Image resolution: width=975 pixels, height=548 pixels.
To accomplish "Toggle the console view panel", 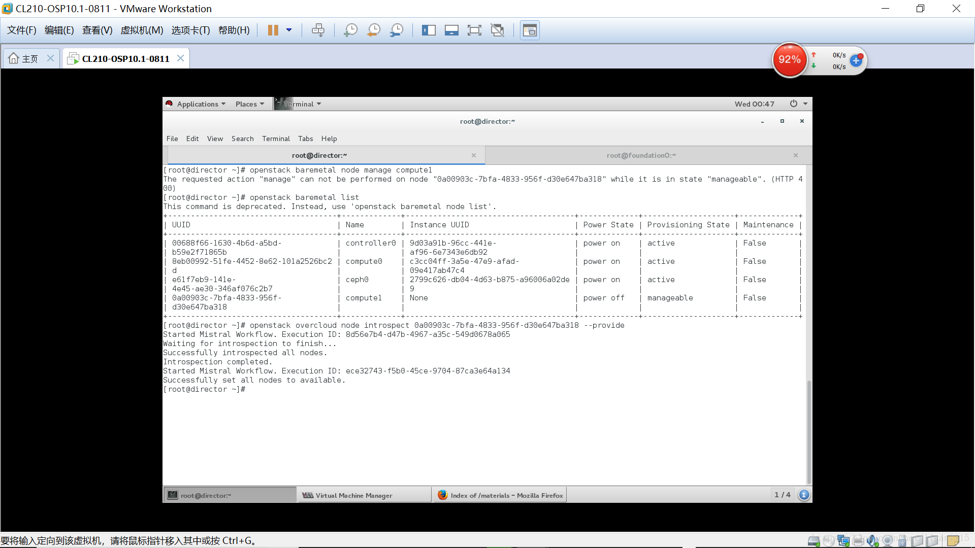I will pyautogui.click(x=530, y=30).
